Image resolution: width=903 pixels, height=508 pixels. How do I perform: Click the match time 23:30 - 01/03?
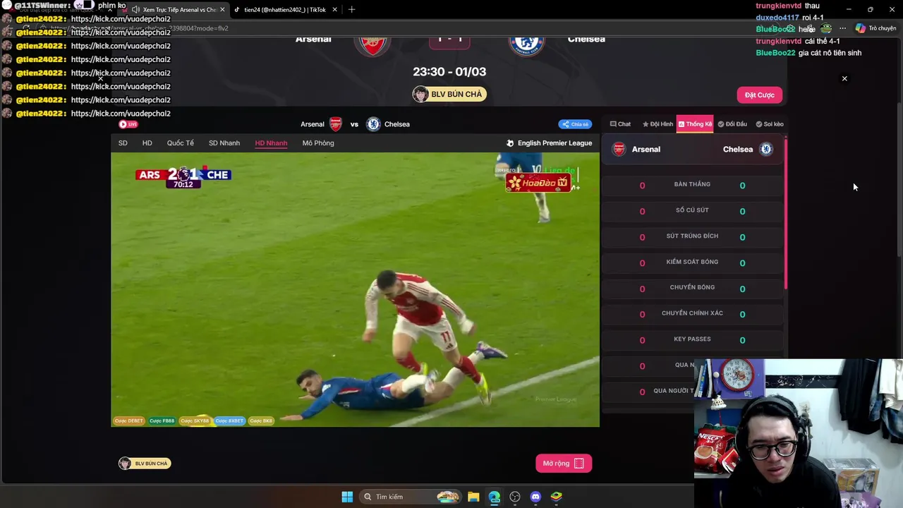tap(449, 71)
